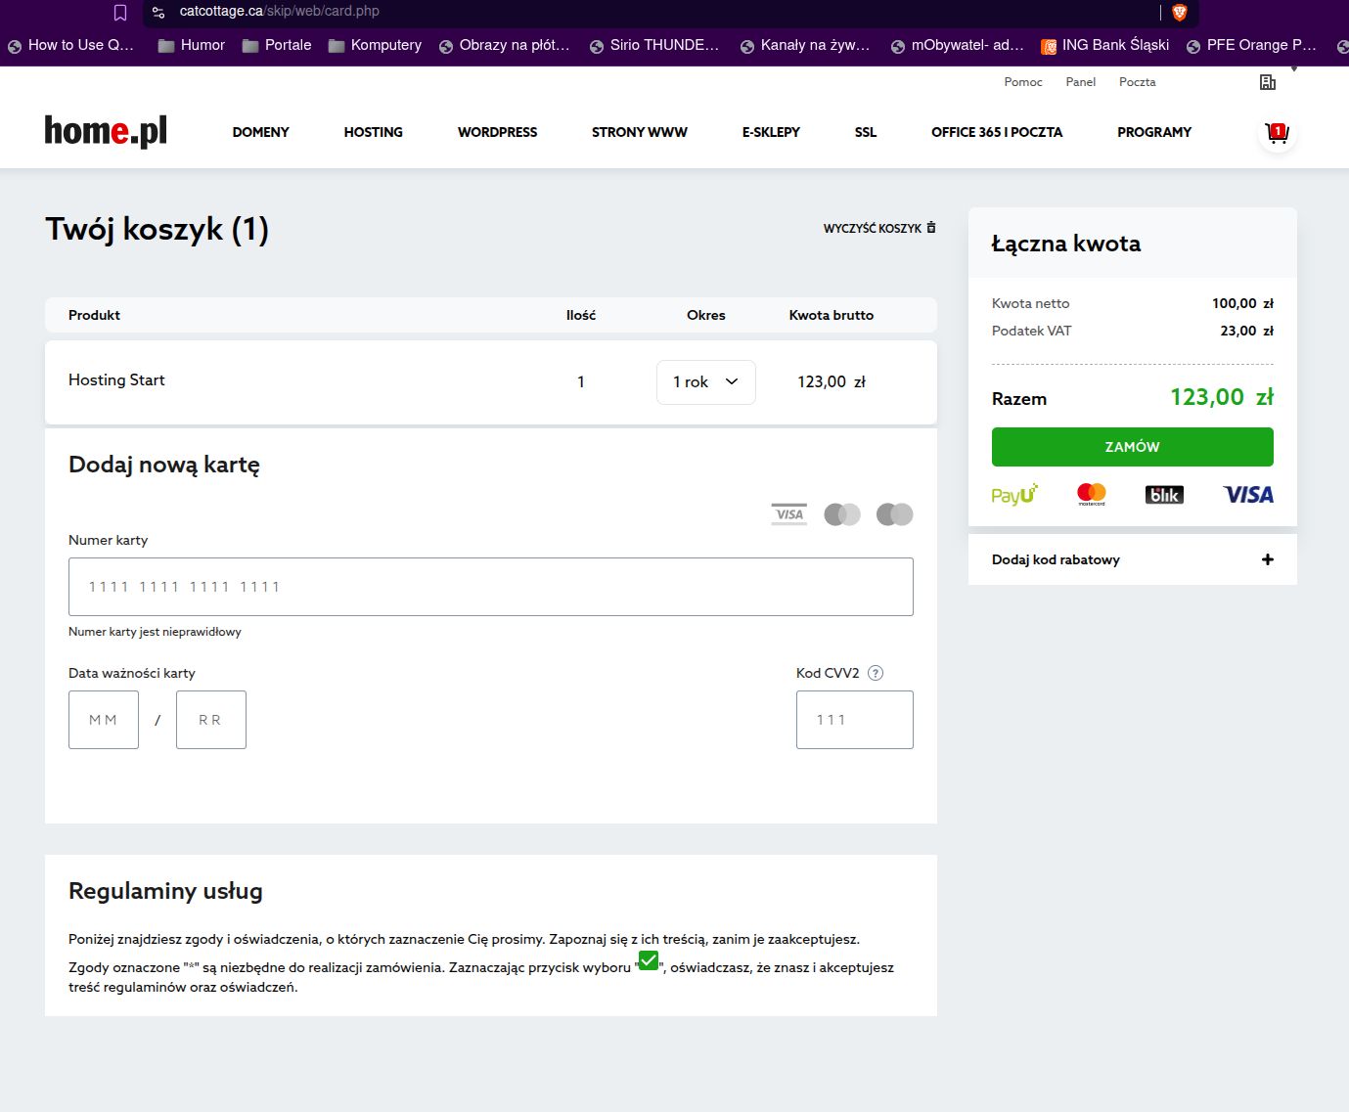Open Komputery bookmarks folder

click(x=376, y=45)
